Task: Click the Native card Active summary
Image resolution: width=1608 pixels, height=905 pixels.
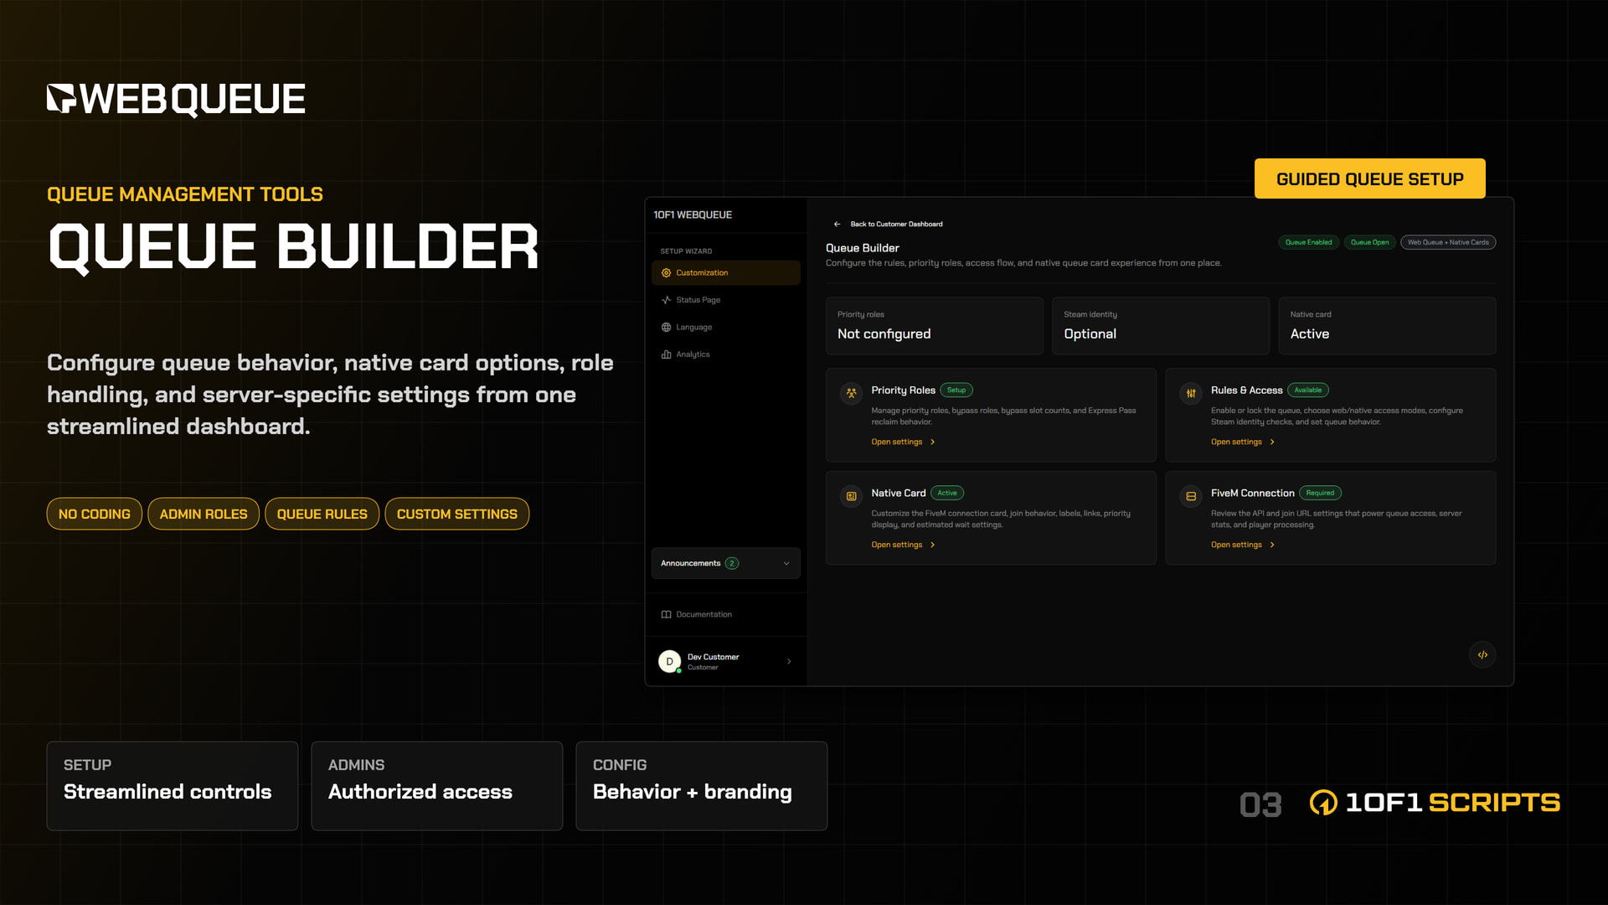Action: point(1387,326)
